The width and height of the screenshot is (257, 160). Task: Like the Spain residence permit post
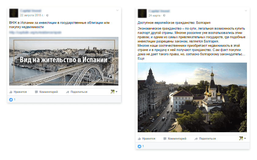pos(18,92)
